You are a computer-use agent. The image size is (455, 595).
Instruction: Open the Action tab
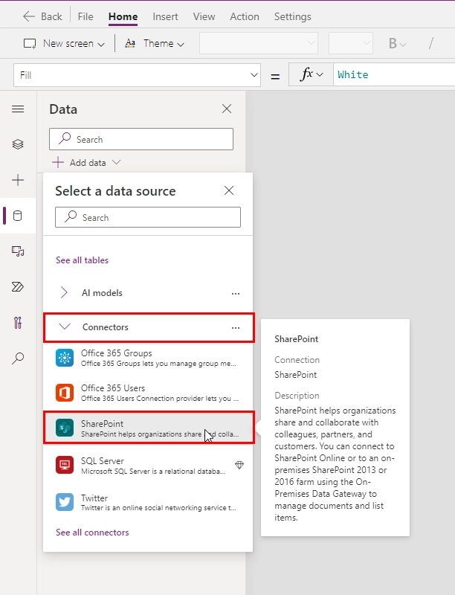(245, 16)
